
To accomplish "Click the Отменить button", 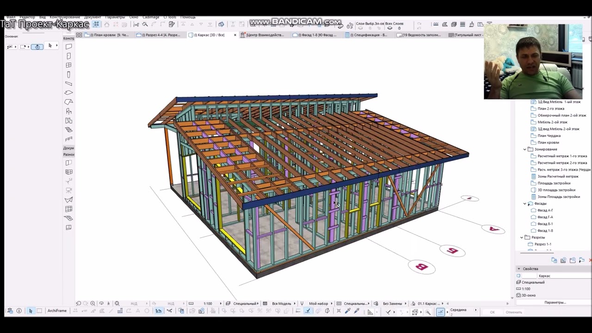I will coord(514,312).
